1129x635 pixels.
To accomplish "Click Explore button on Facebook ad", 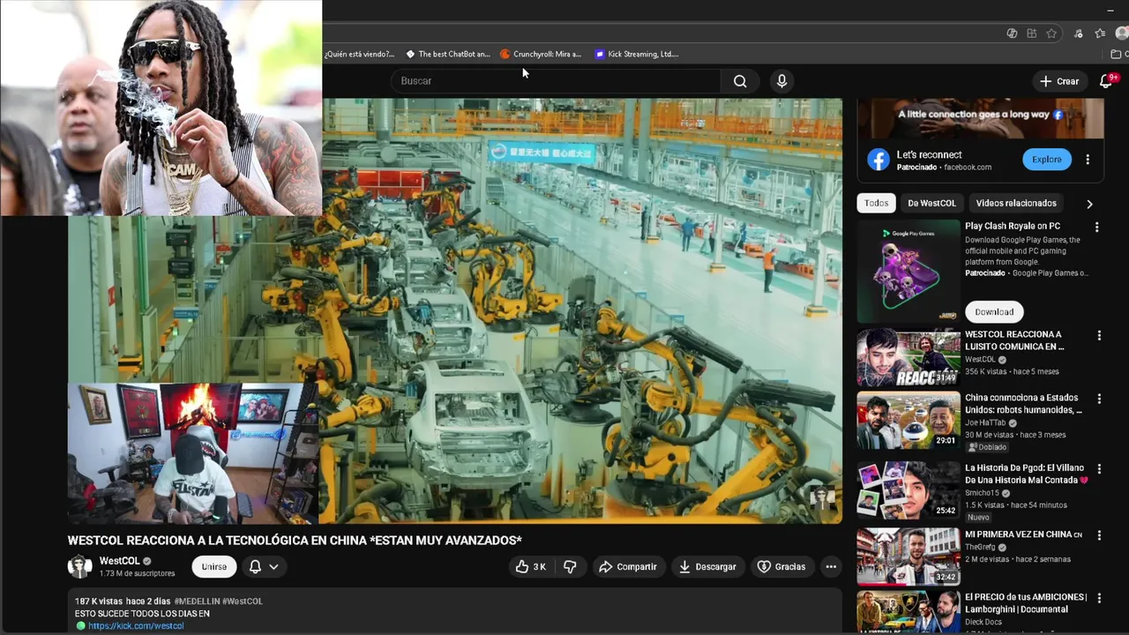I will pos(1047,160).
